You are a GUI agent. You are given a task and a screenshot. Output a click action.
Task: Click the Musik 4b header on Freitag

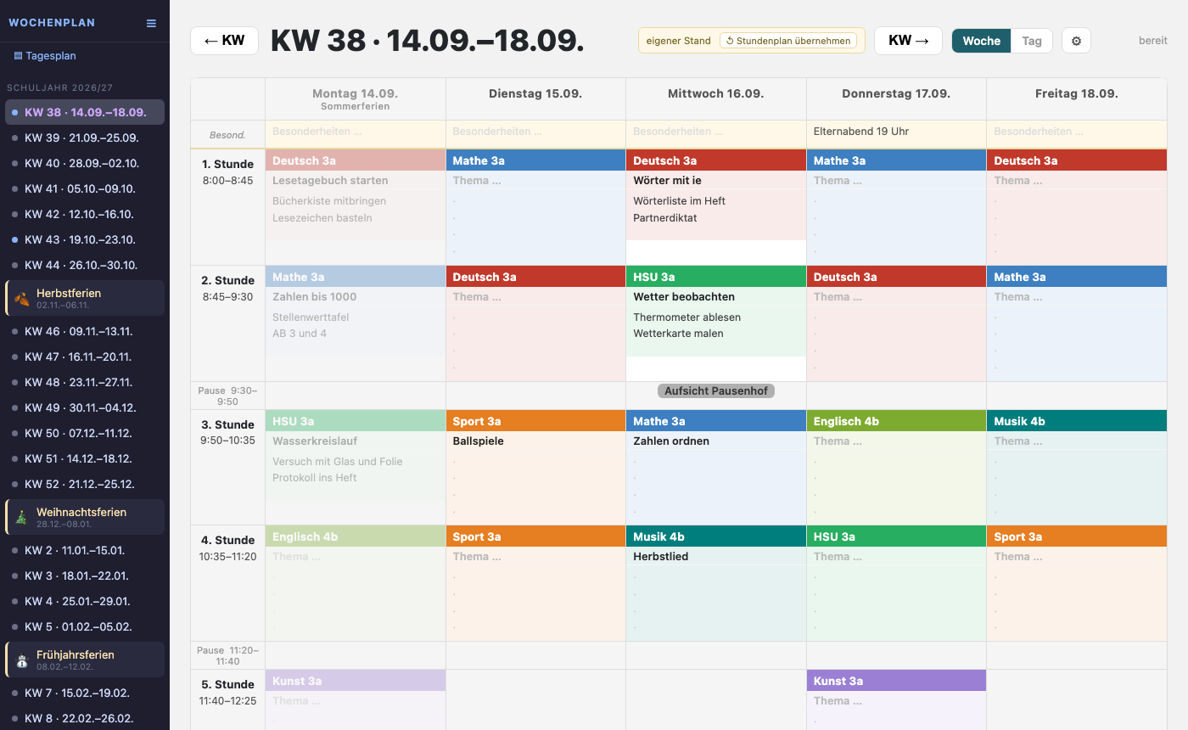point(1077,421)
